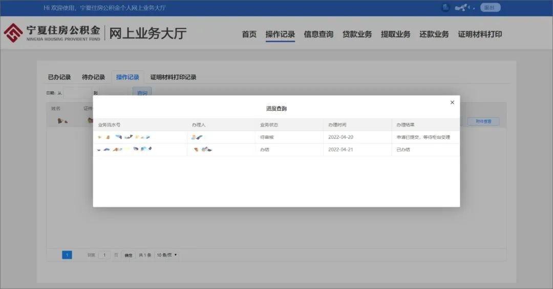Switch to the 已办记录 tab
Screen dimensions: 553x289
point(59,77)
